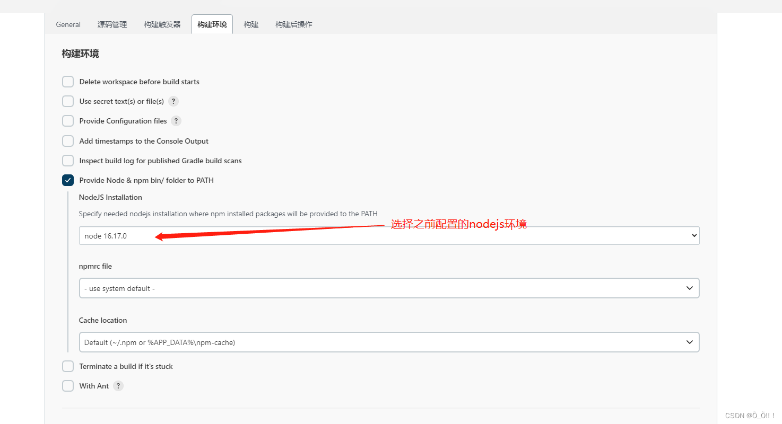The height and width of the screenshot is (424, 782).
Task: Click the 'Cache location' label
Action: point(103,320)
